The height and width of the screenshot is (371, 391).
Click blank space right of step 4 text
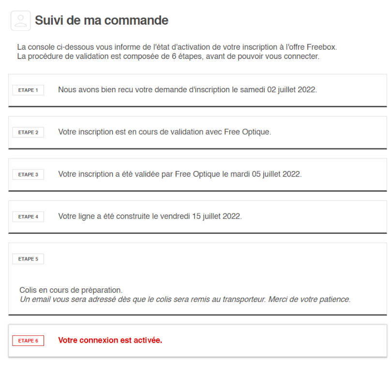(x=314, y=216)
